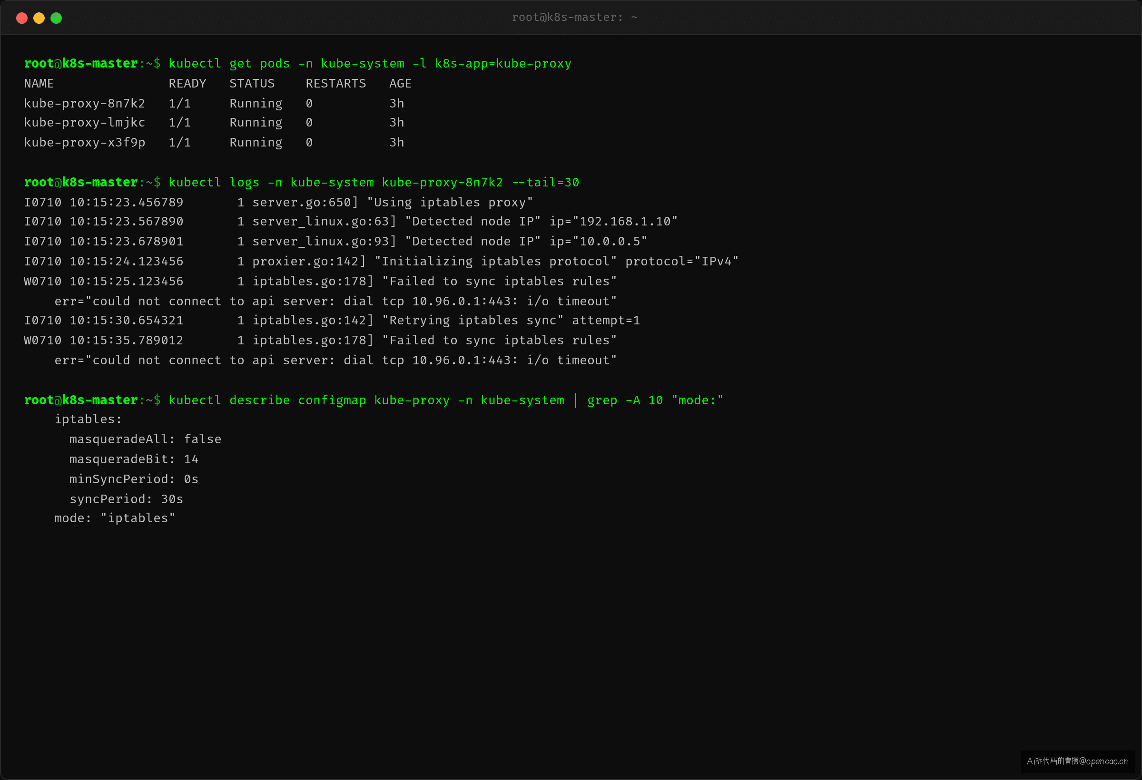Screen dimensions: 1142x780
Task: Click the "iptables:" config key
Action: [88, 419]
